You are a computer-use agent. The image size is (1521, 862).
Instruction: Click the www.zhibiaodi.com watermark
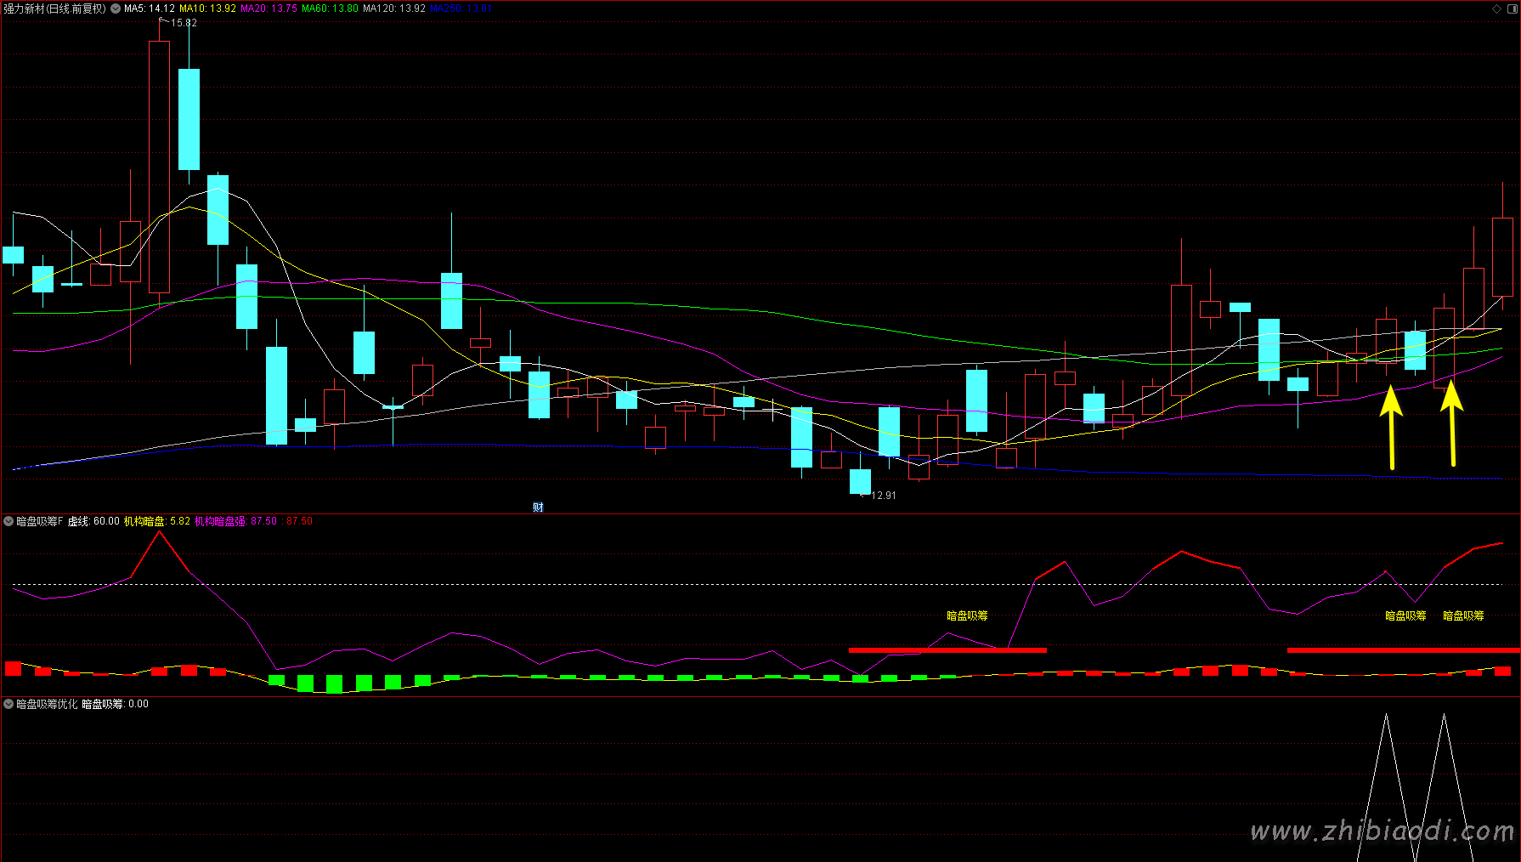coord(1382,831)
